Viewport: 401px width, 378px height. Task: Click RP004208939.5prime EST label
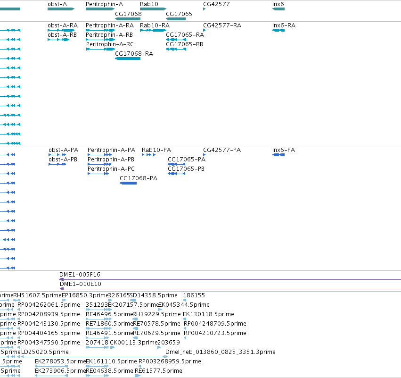(49, 314)
